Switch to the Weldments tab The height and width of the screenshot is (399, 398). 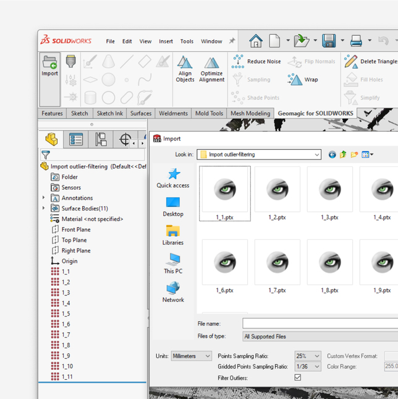[x=173, y=113]
